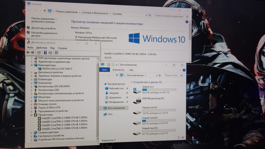
Task: Select Этот компьютер in Explorer sidebar
Action: point(114,108)
